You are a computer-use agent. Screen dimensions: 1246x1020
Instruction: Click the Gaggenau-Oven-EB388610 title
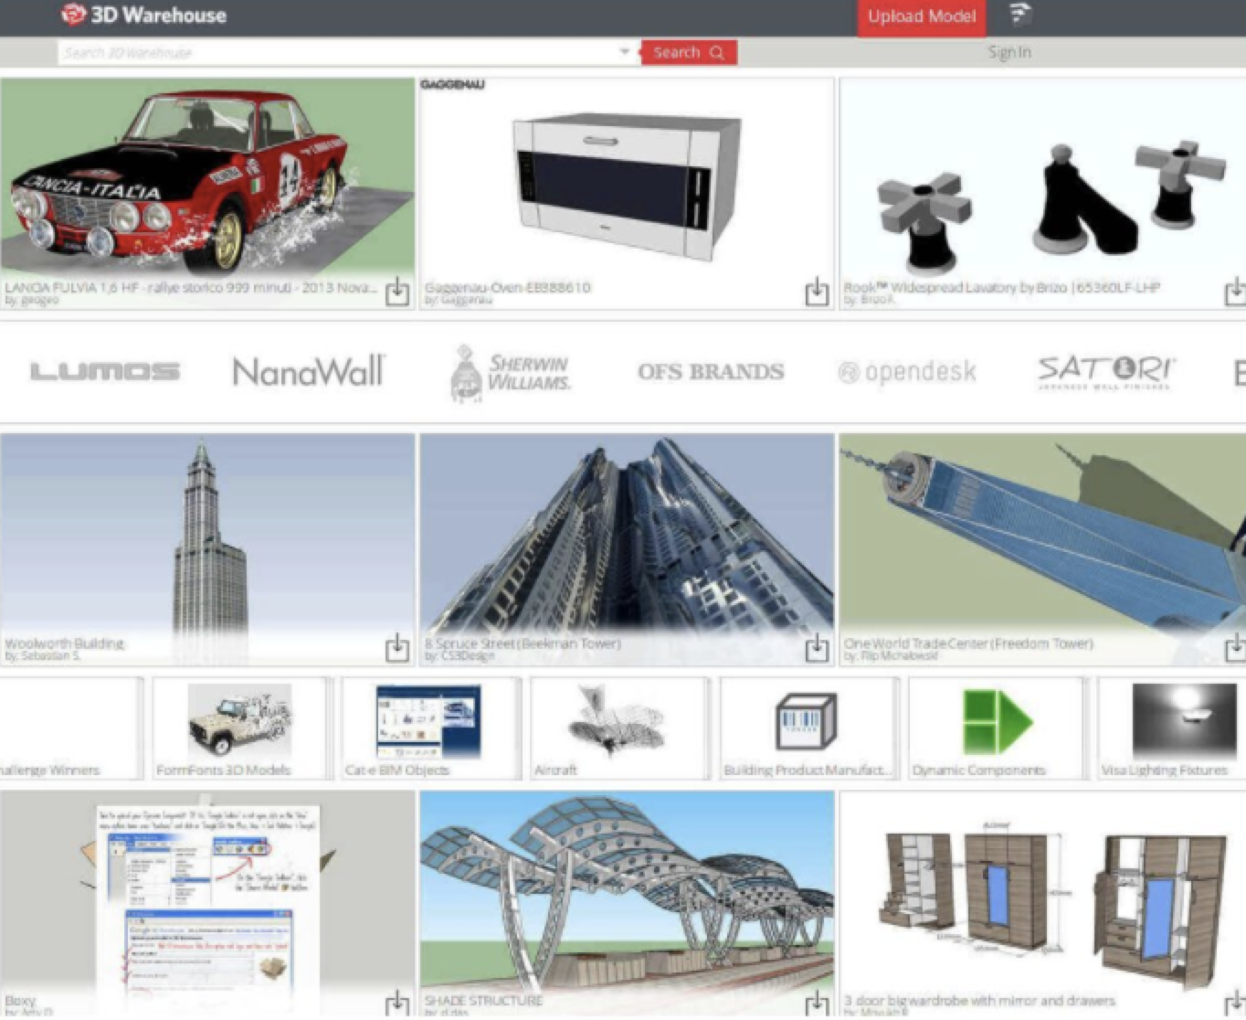point(508,287)
